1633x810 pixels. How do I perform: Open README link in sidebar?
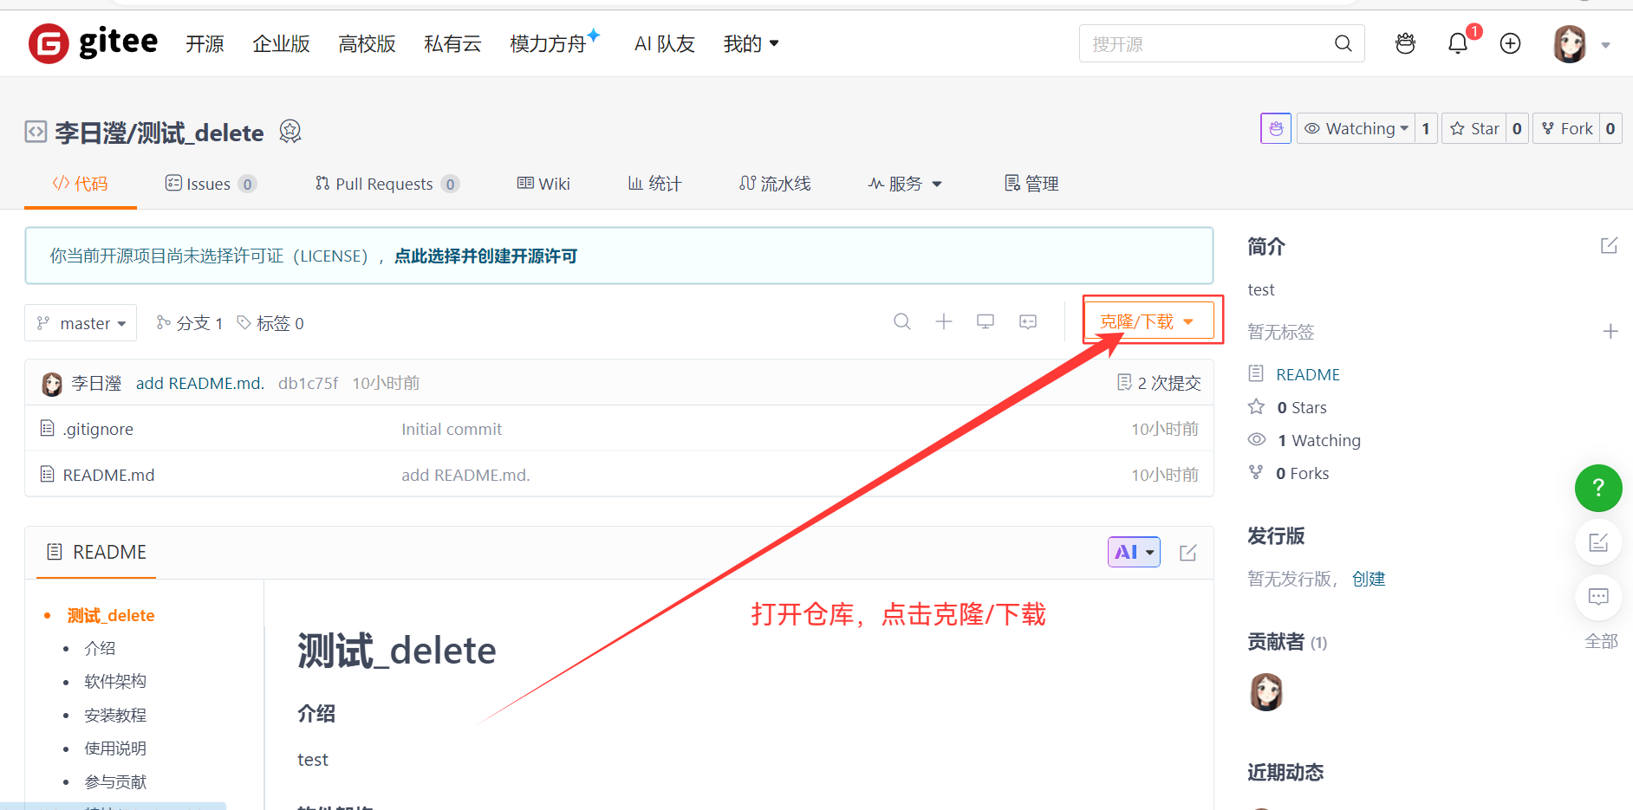(1308, 374)
